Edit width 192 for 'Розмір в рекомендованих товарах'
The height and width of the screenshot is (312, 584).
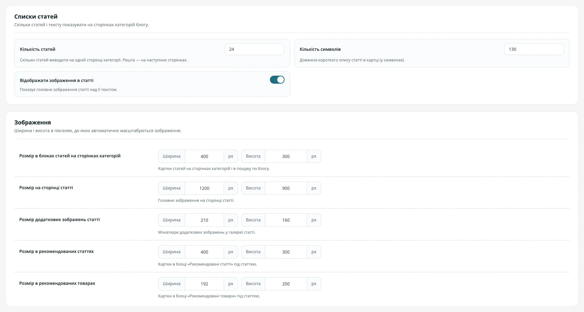(204, 284)
